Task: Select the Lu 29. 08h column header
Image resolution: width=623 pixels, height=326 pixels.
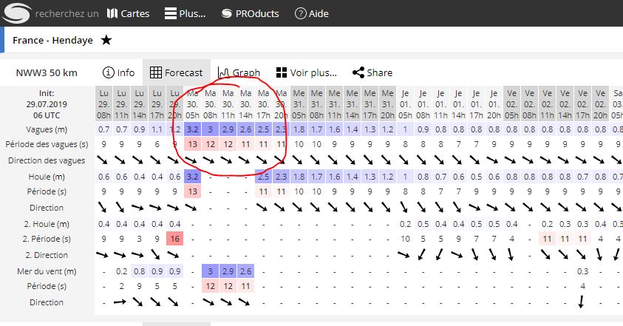Action: pos(104,103)
